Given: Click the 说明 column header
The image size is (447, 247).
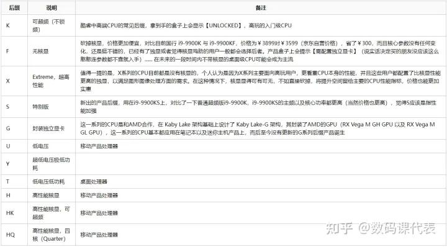Looking at the screenshot, I should click(x=52, y=8).
